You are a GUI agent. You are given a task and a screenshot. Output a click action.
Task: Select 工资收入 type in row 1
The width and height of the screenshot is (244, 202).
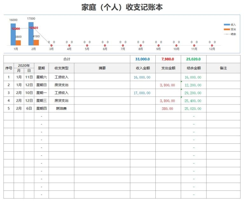[x=61, y=77]
